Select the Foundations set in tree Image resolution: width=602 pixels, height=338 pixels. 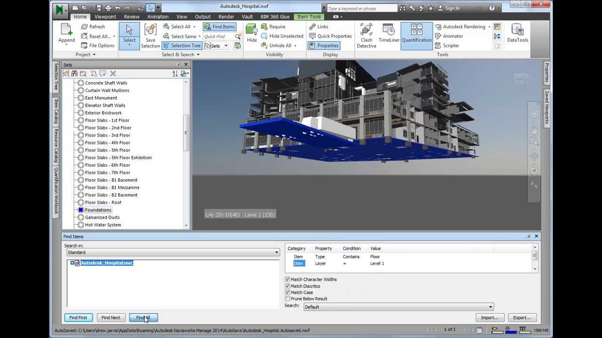[98, 210]
